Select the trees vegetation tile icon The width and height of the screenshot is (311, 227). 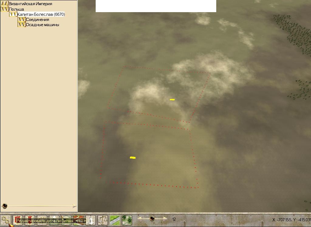click(x=127, y=220)
